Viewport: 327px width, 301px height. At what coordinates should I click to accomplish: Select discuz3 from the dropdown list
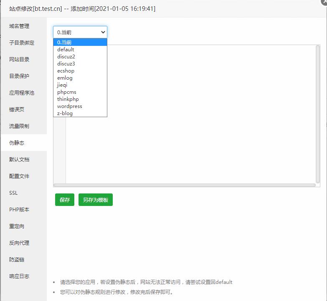tap(80, 63)
